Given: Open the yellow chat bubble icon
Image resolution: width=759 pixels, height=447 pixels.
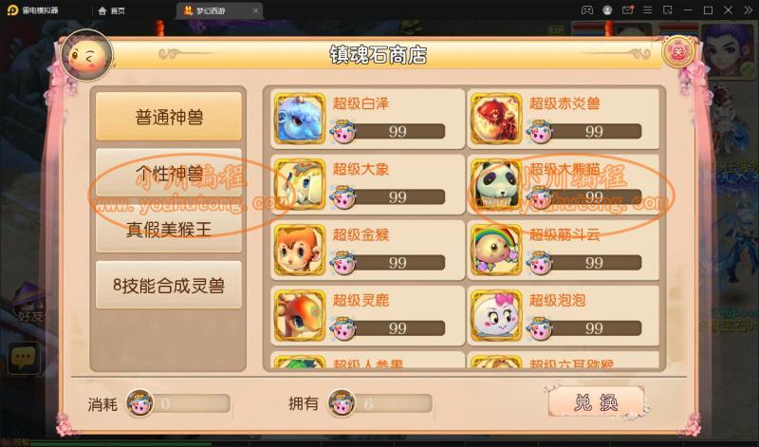Looking at the screenshot, I should coord(23,358).
